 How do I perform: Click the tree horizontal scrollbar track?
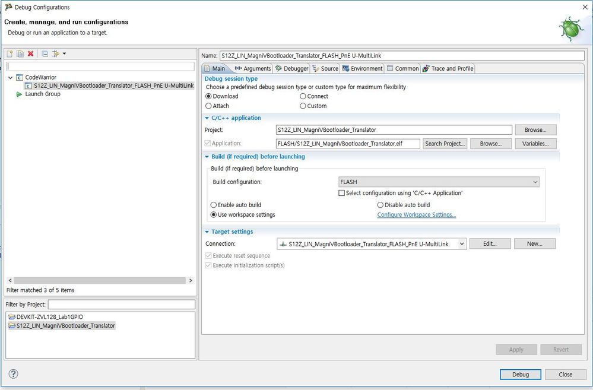[x=100, y=280]
